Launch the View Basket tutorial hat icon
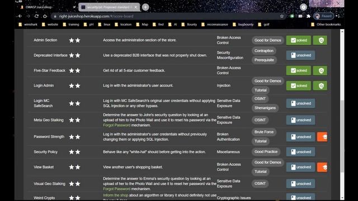This screenshot has width=358, height=201. [x=322, y=167]
